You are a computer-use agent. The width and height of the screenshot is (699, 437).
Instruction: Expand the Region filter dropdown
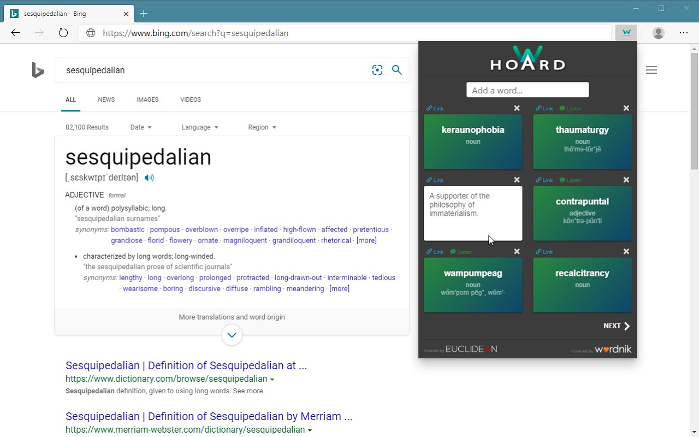point(262,127)
